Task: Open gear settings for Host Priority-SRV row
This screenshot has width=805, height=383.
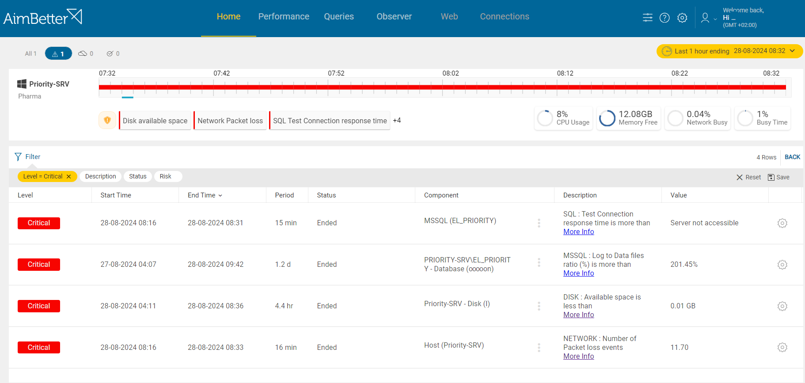Action: [x=782, y=347]
